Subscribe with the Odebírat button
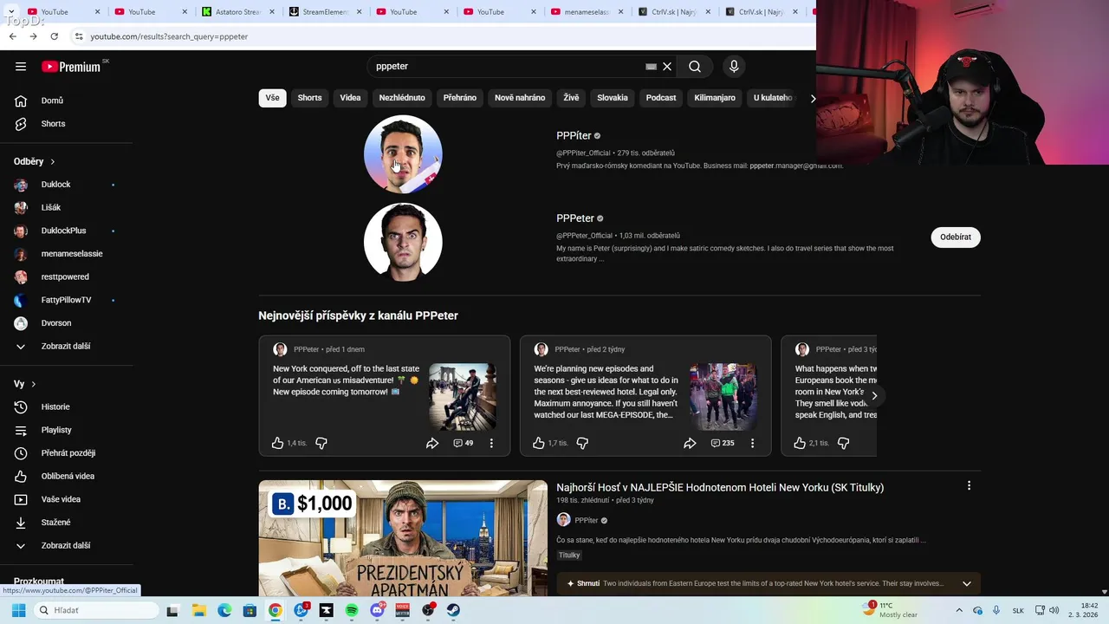 (956, 237)
